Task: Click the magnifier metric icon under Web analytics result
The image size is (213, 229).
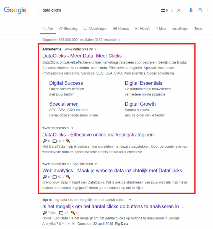Action: click(45, 177)
